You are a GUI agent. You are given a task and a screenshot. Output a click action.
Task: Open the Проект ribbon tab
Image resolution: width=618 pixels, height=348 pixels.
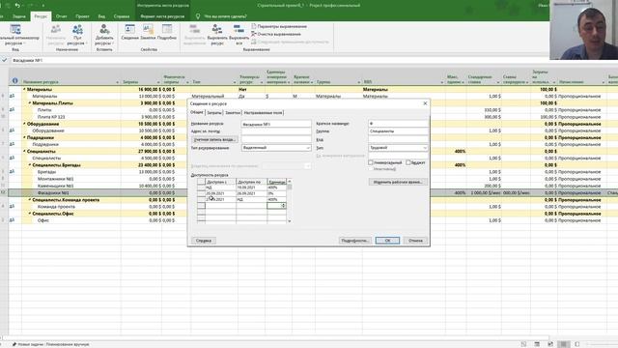(82, 16)
